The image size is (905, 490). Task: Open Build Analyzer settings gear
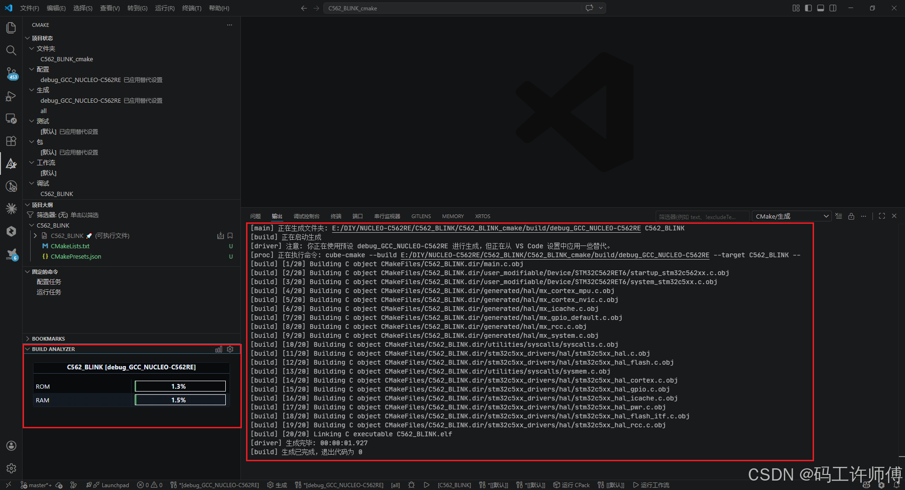[x=230, y=349]
